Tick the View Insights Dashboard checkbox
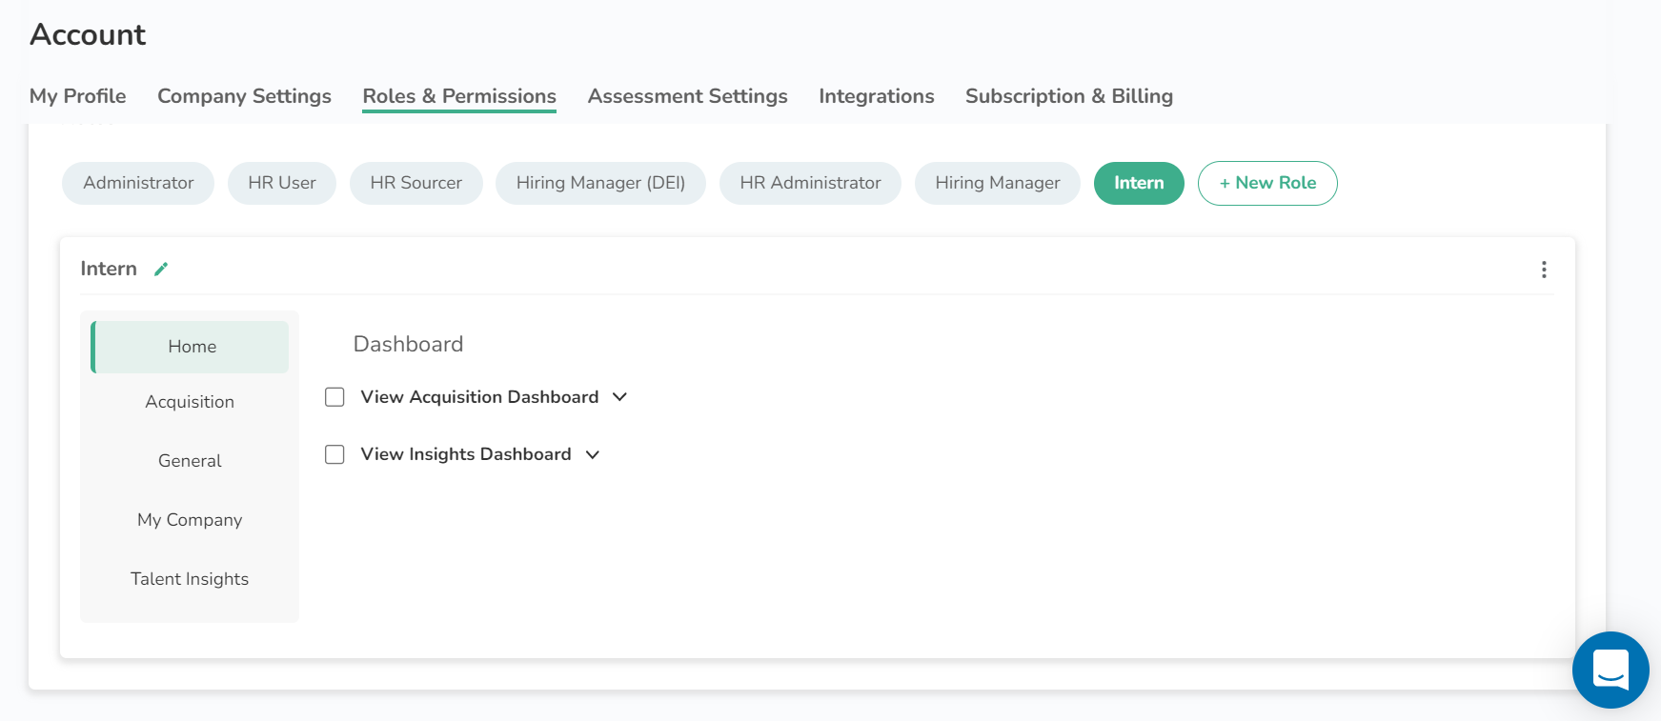Screen dimensions: 1661x721 tap(334, 454)
